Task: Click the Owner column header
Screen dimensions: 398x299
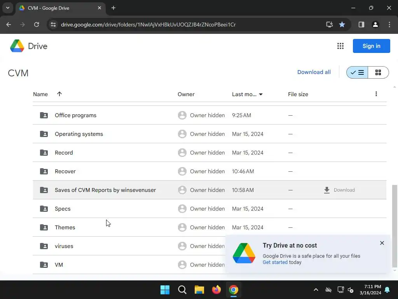Action: click(x=186, y=94)
